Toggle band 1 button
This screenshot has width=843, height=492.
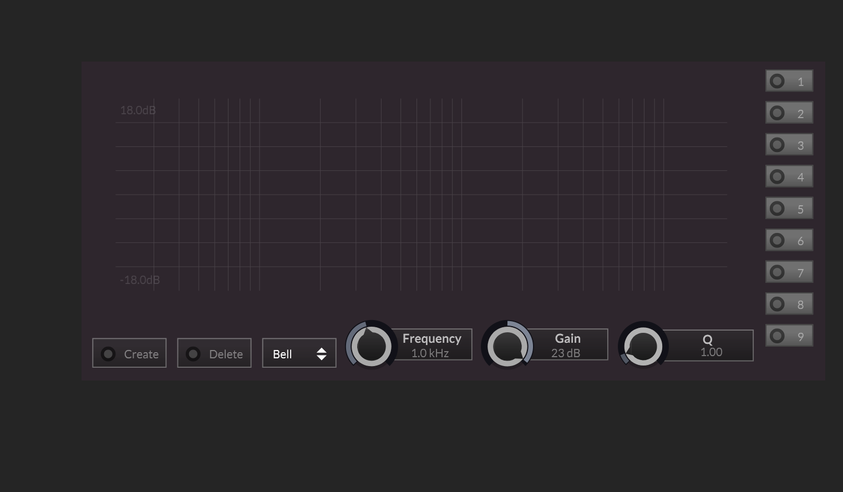coord(789,81)
